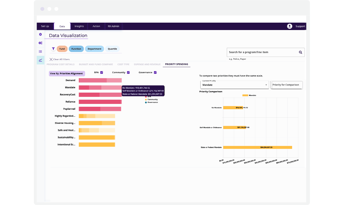Open the list view sidebar icon
The height and width of the screenshot is (205, 344).
[x=40, y=51]
